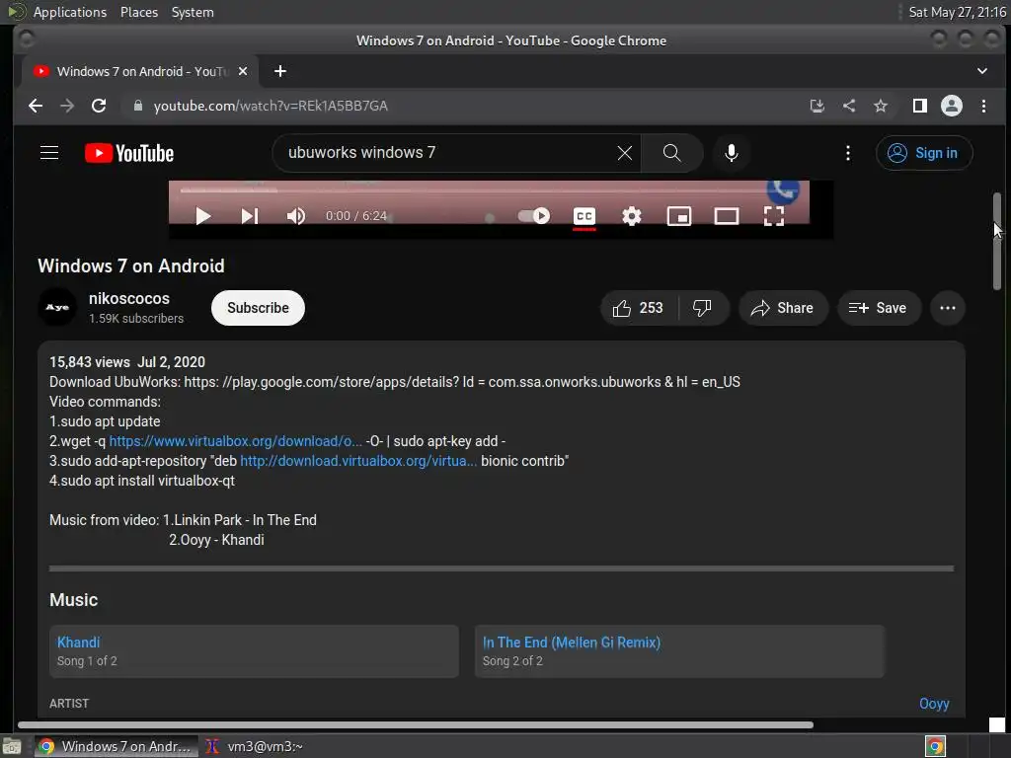
Task: Open nikoscocos channel name link
Action: (x=129, y=298)
